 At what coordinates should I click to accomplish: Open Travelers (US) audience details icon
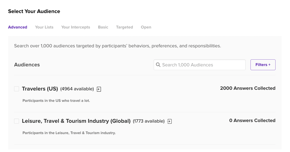[x=99, y=89]
